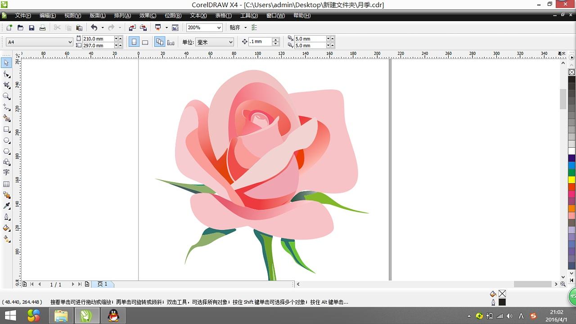This screenshot has width=576, height=324.
Task: Select the Text tool (字)
Action: (7, 173)
